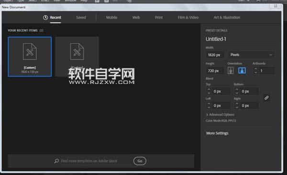287x175 pixels.
Task: Decrease the Left bleed value
Action: tap(209, 107)
